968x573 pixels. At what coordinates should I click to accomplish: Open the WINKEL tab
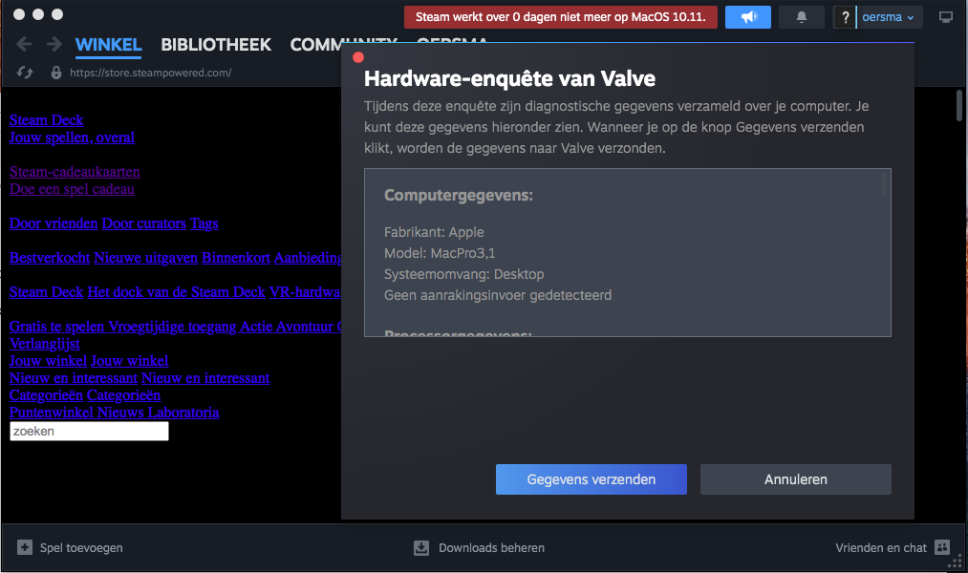[109, 45]
